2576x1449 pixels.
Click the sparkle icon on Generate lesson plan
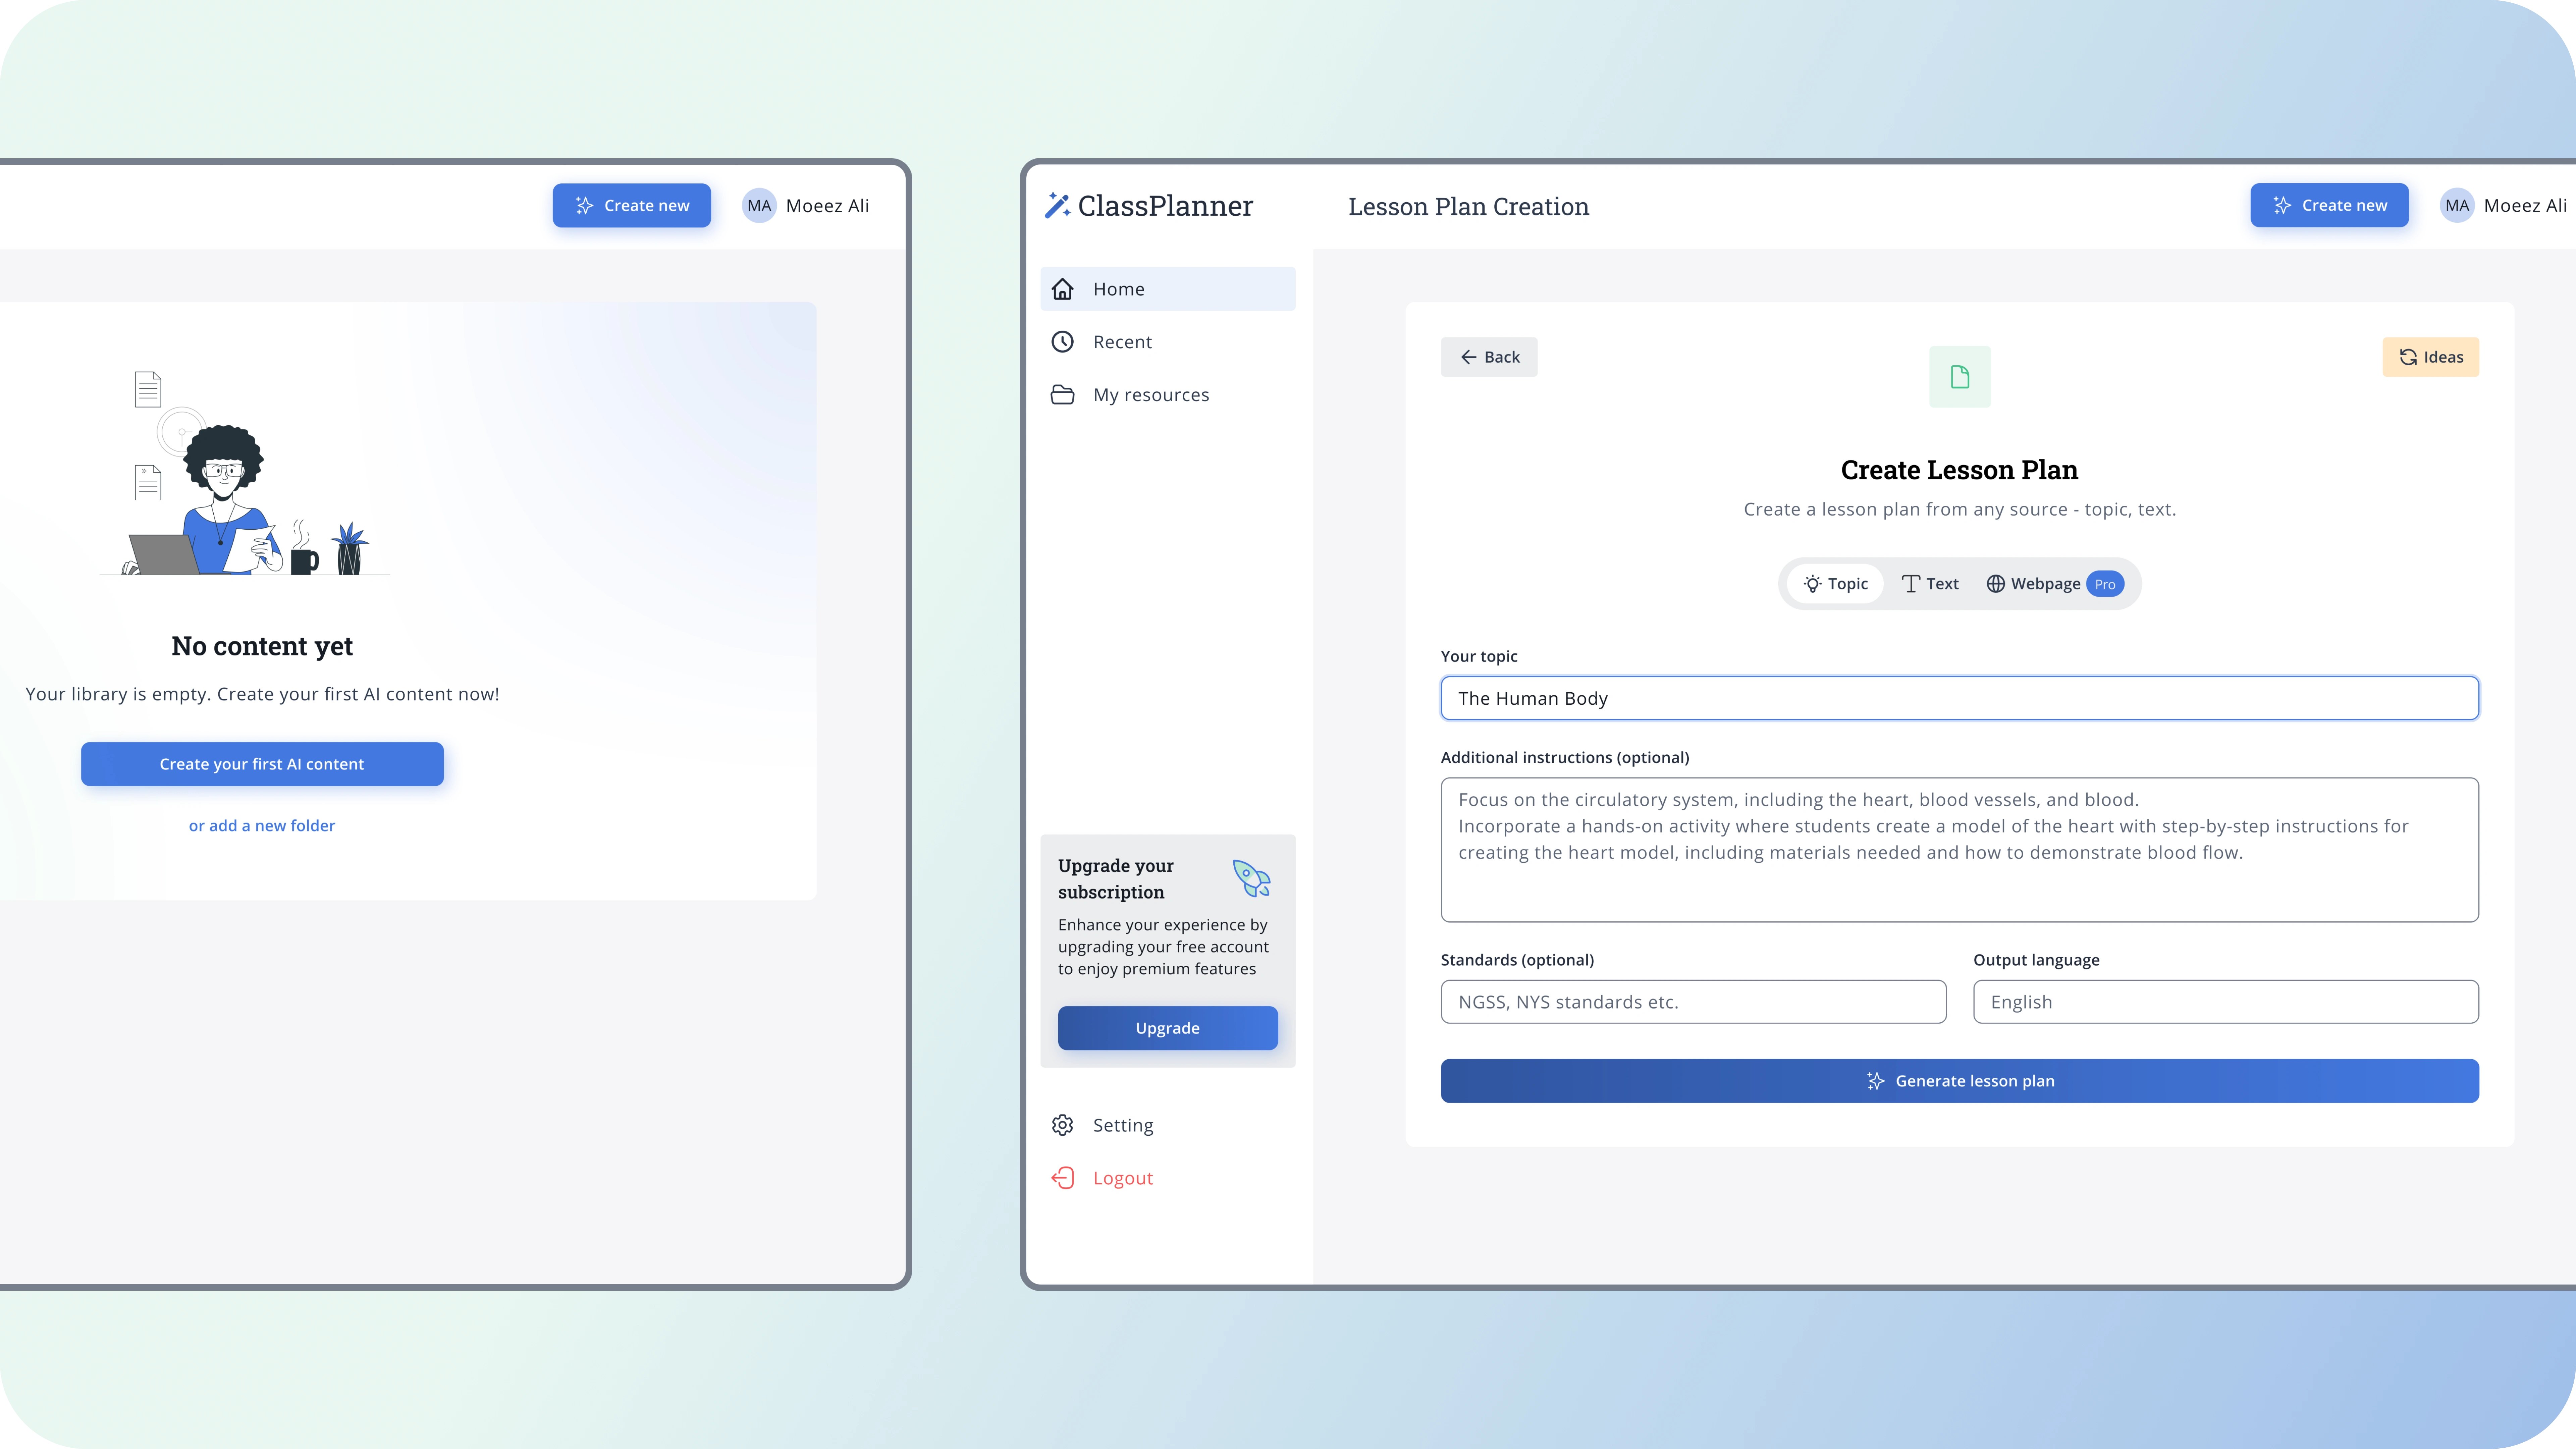coord(1876,1081)
